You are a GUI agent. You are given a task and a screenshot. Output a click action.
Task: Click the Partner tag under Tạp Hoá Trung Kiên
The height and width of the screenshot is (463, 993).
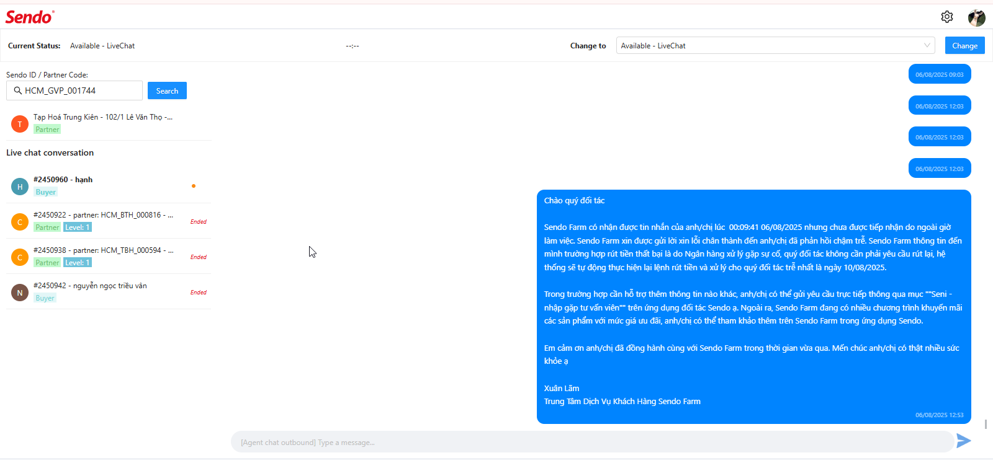point(47,130)
